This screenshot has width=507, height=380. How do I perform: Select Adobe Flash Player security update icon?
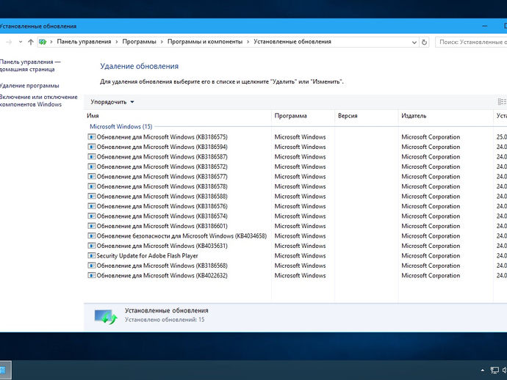pos(92,256)
